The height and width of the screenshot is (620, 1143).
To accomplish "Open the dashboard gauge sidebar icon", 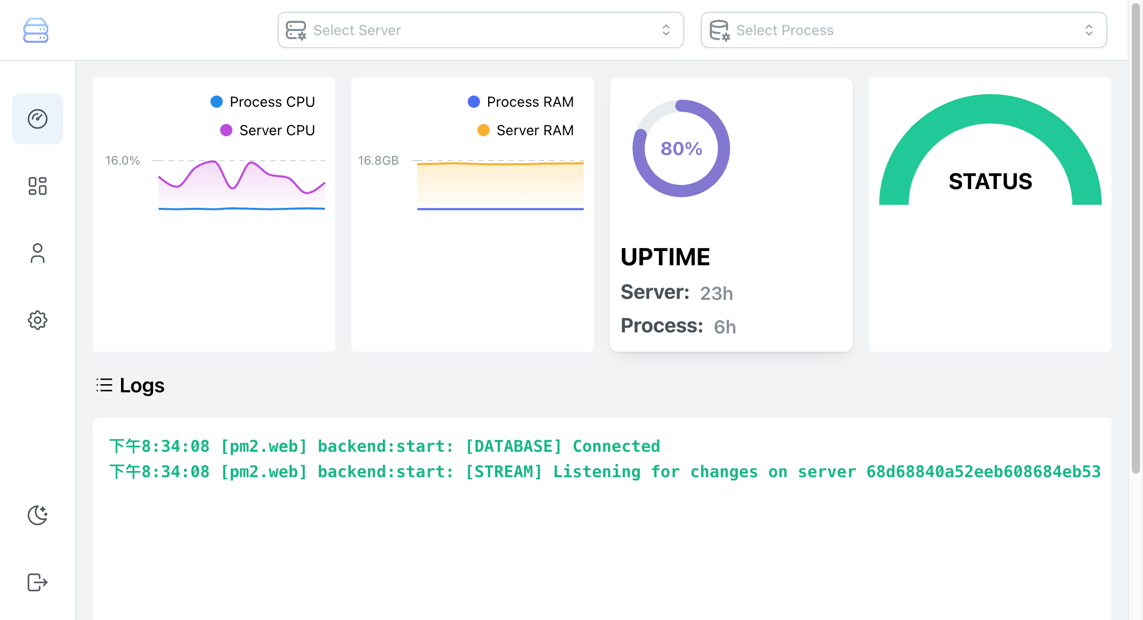I will [38, 119].
